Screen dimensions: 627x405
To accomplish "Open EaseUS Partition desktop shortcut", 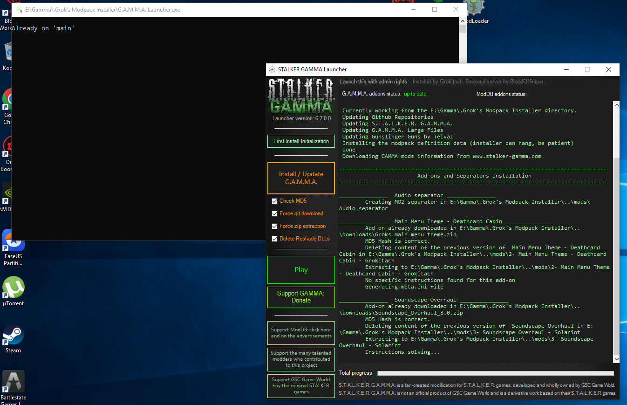I will [13, 247].
